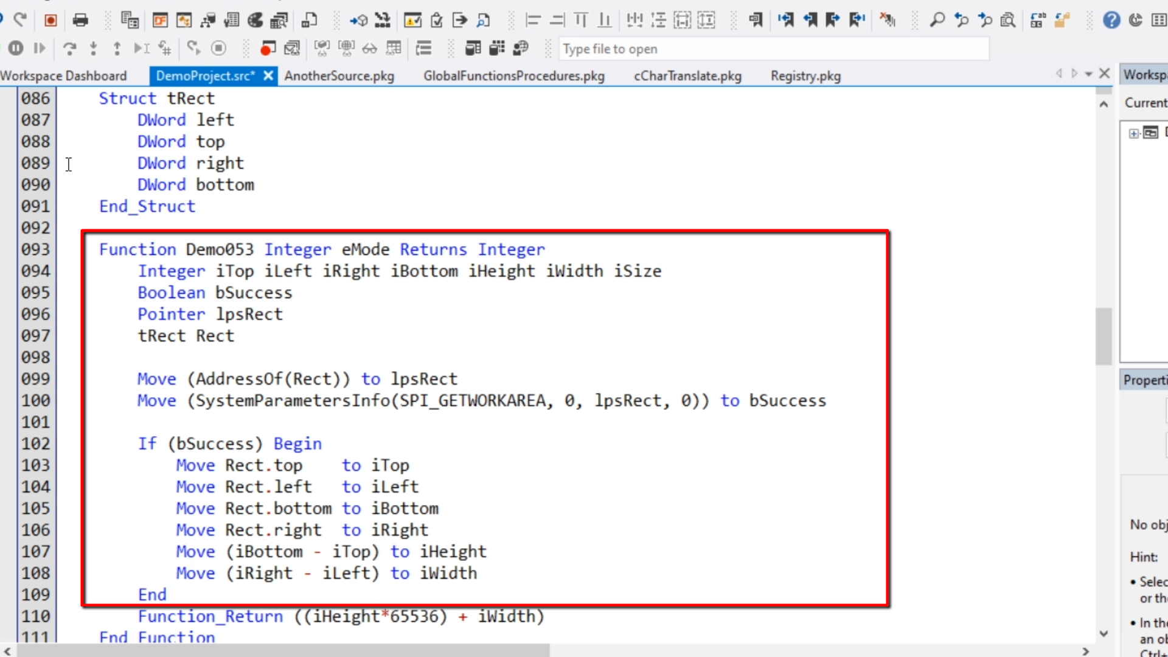Switch to the AnotherSource.pkg tab
Viewport: 1168px width, 657px height.
[339, 76]
